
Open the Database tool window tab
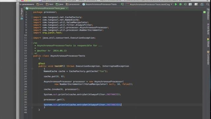(208, 14)
